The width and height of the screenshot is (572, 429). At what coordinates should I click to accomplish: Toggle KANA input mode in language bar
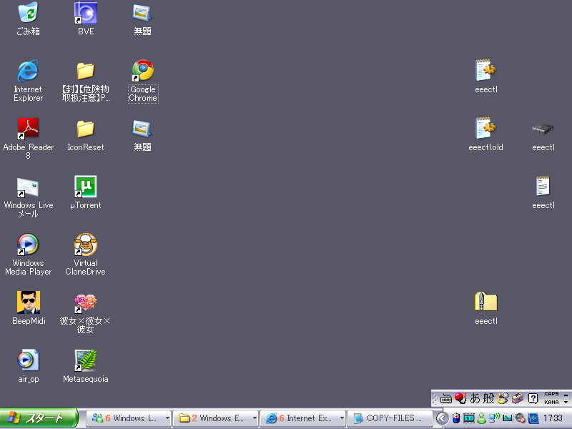(551, 402)
